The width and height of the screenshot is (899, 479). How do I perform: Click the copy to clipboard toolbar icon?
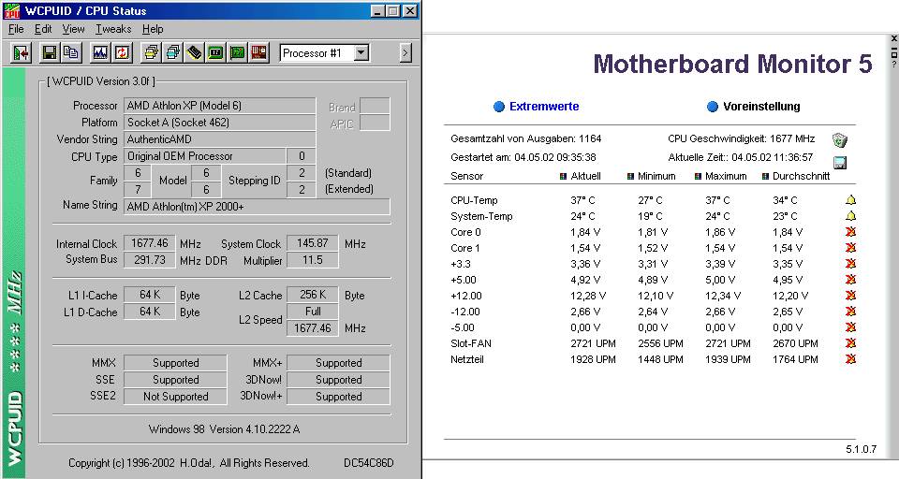(71, 53)
